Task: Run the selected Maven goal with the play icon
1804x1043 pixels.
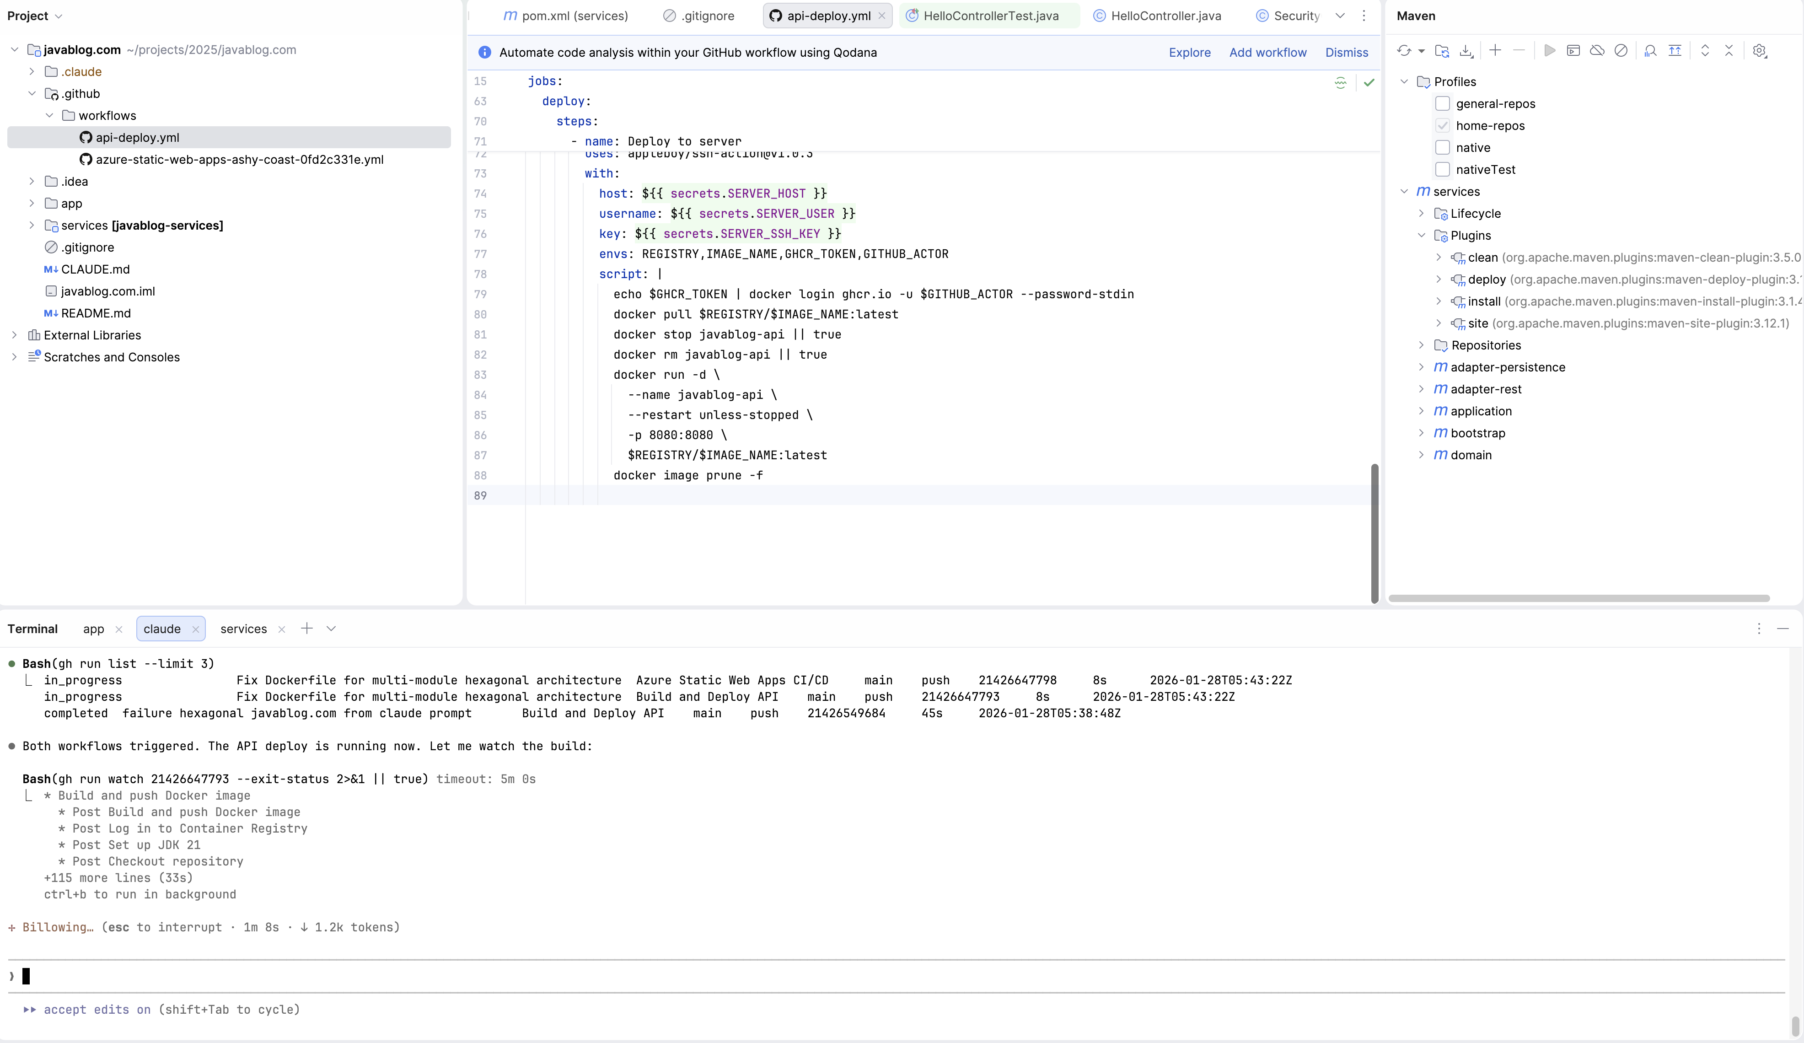Action: (x=1549, y=51)
